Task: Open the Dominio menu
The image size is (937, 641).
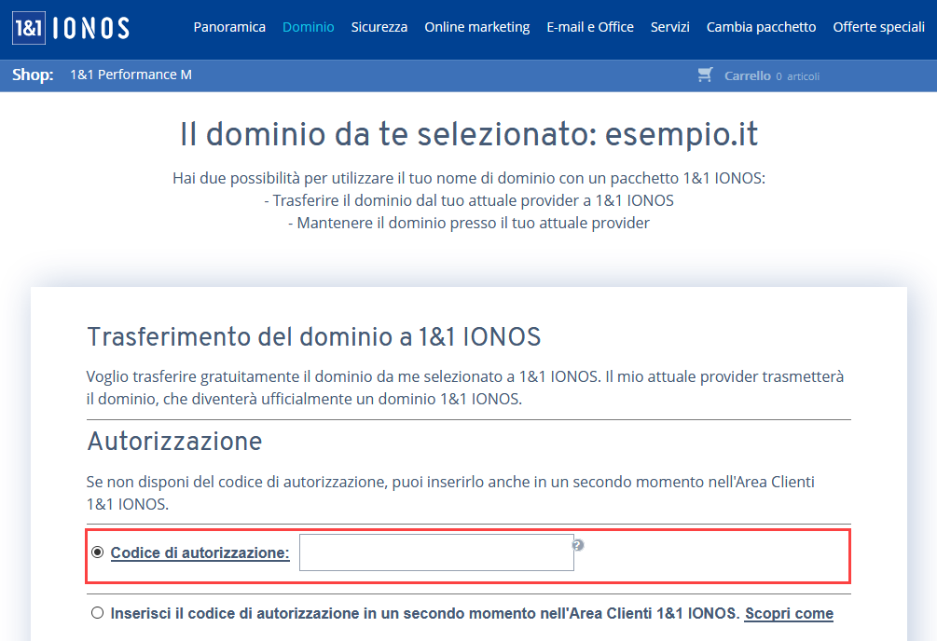Action: (x=309, y=27)
